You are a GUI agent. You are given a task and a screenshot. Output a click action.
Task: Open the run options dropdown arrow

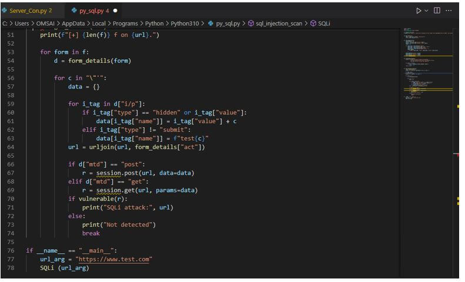point(426,11)
